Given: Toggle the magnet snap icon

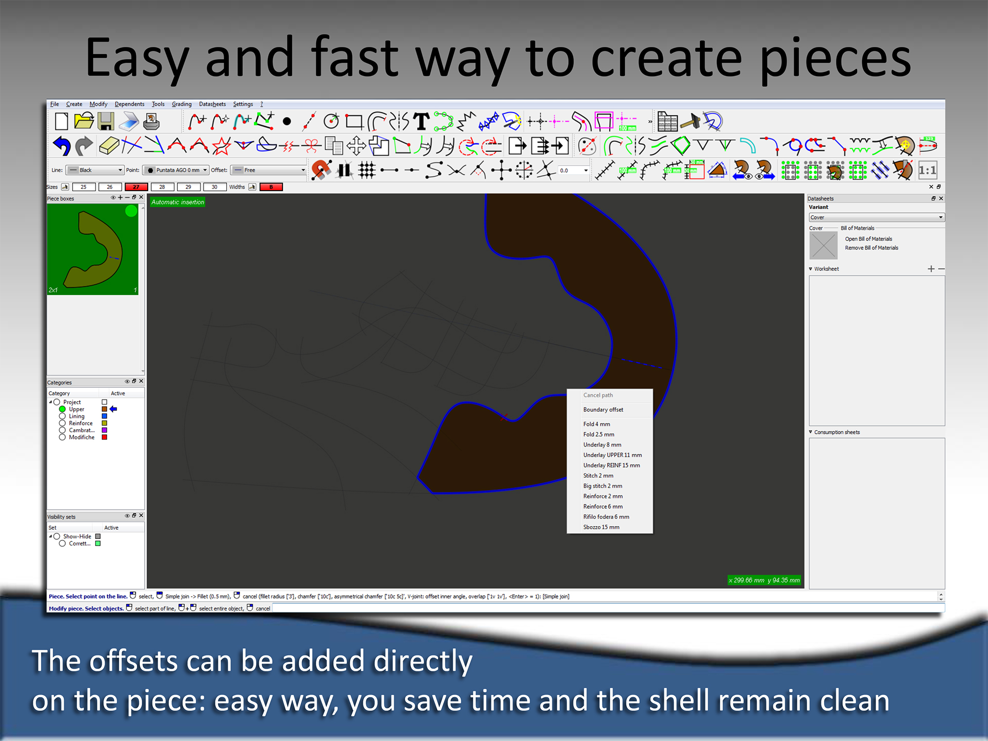Looking at the screenshot, I should tap(321, 170).
